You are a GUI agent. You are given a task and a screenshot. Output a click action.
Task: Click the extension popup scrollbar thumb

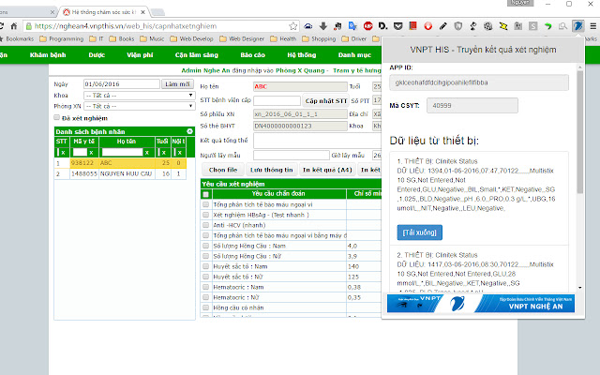point(580,132)
